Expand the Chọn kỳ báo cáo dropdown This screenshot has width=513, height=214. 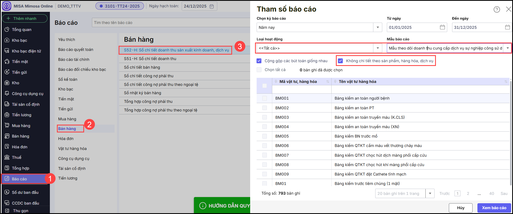(x=377, y=27)
